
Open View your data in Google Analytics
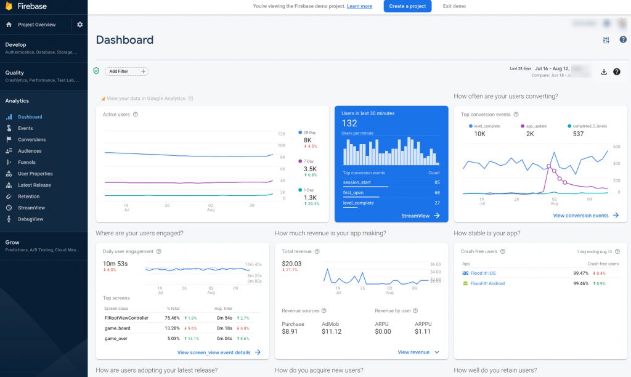point(147,98)
